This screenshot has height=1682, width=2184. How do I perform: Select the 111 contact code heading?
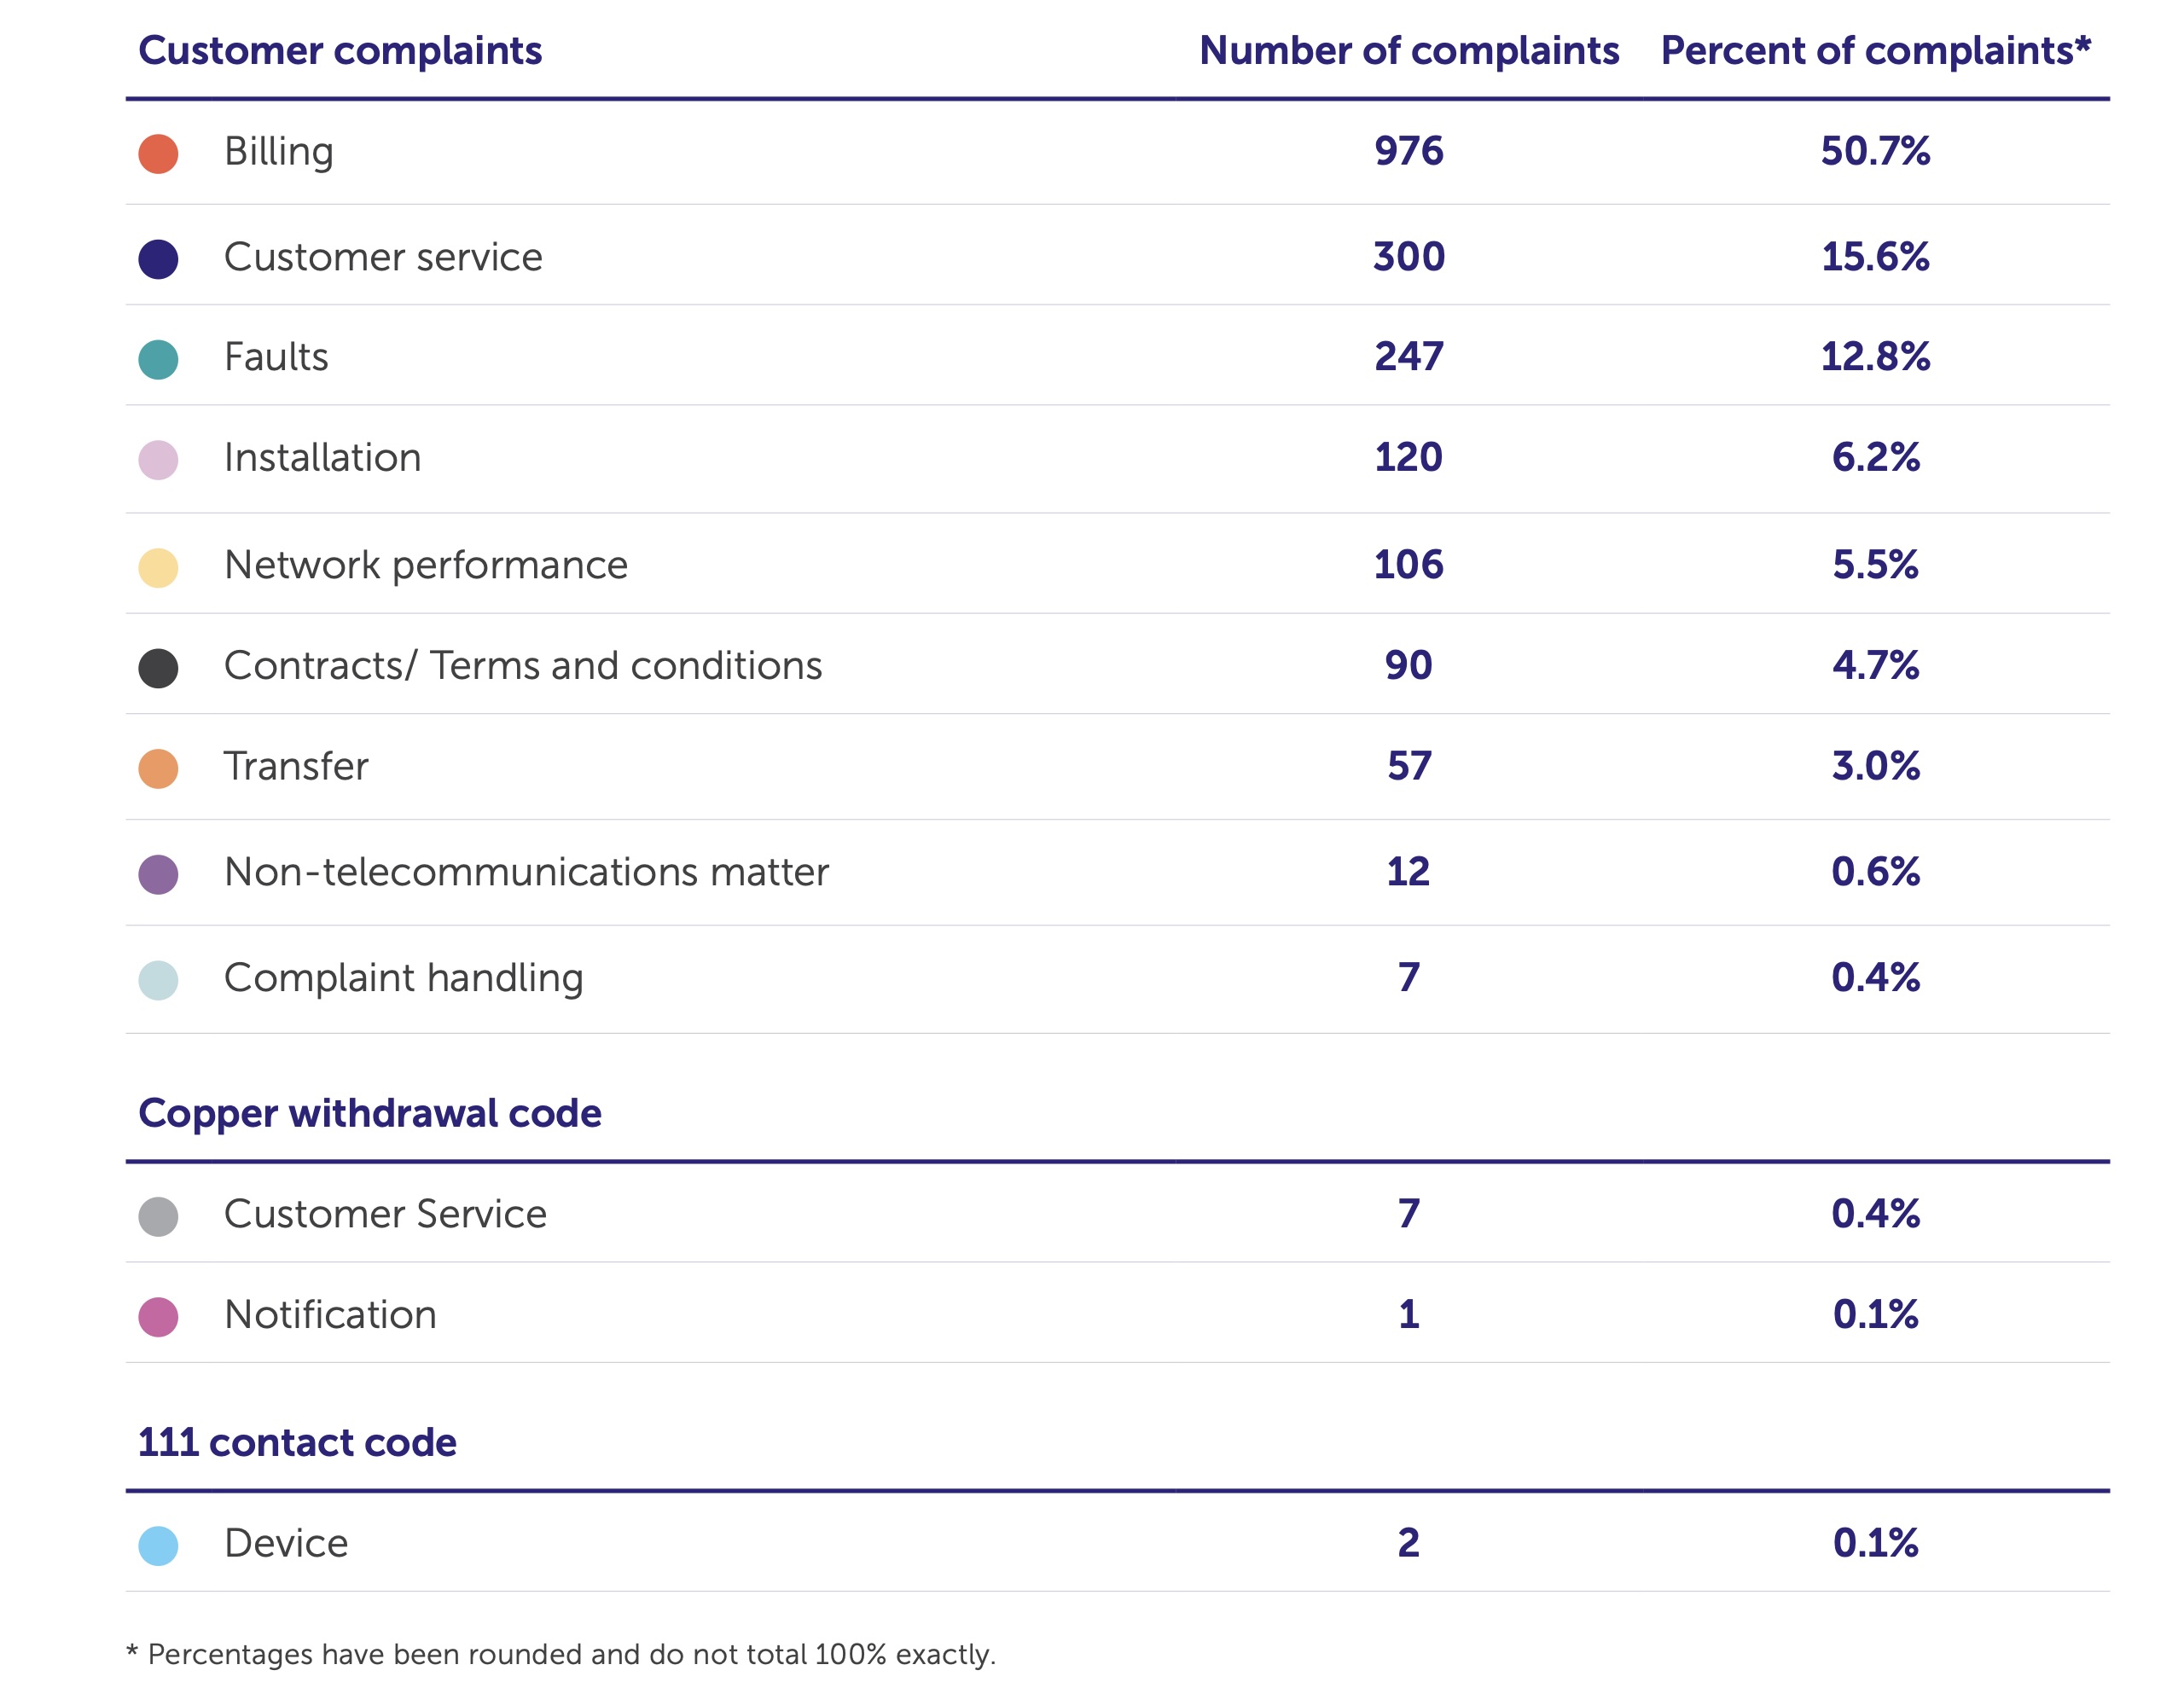pos(297,1442)
